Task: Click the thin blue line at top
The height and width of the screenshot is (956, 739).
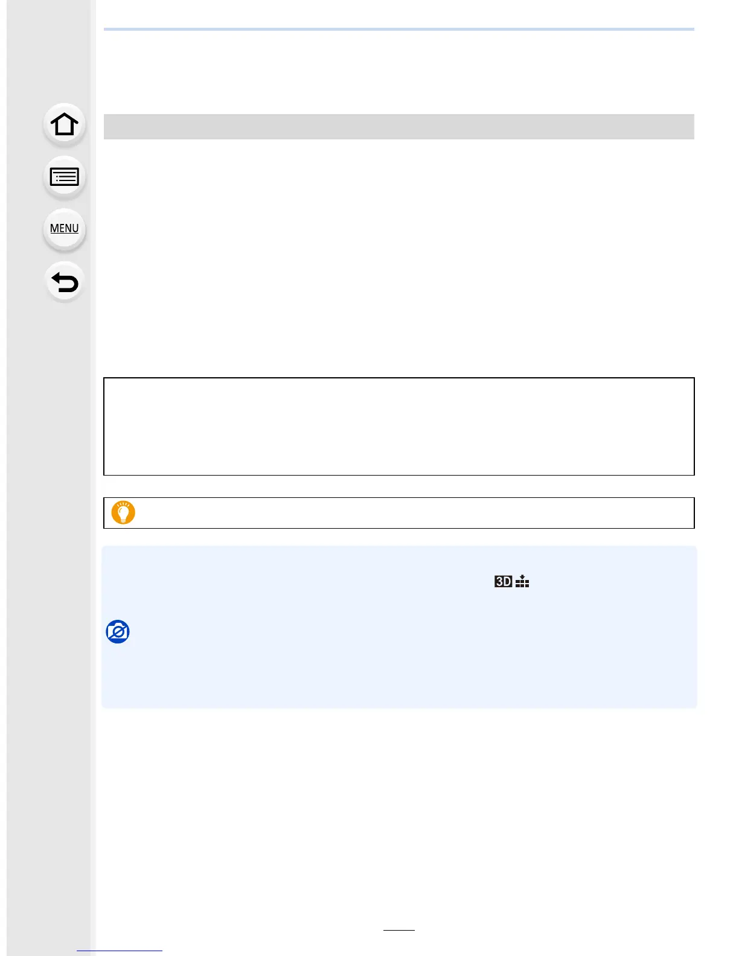Action: (x=398, y=29)
